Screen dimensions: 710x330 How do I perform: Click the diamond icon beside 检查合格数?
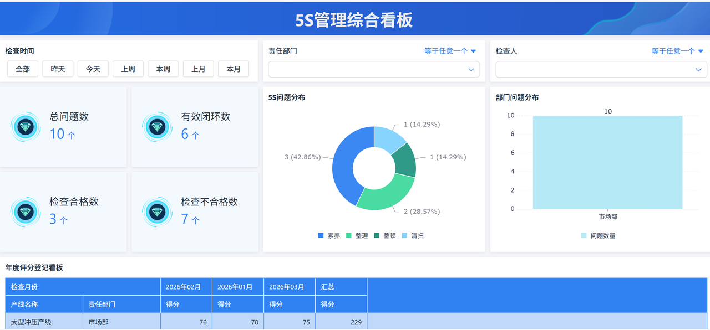pyautogui.click(x=26, y=212)
